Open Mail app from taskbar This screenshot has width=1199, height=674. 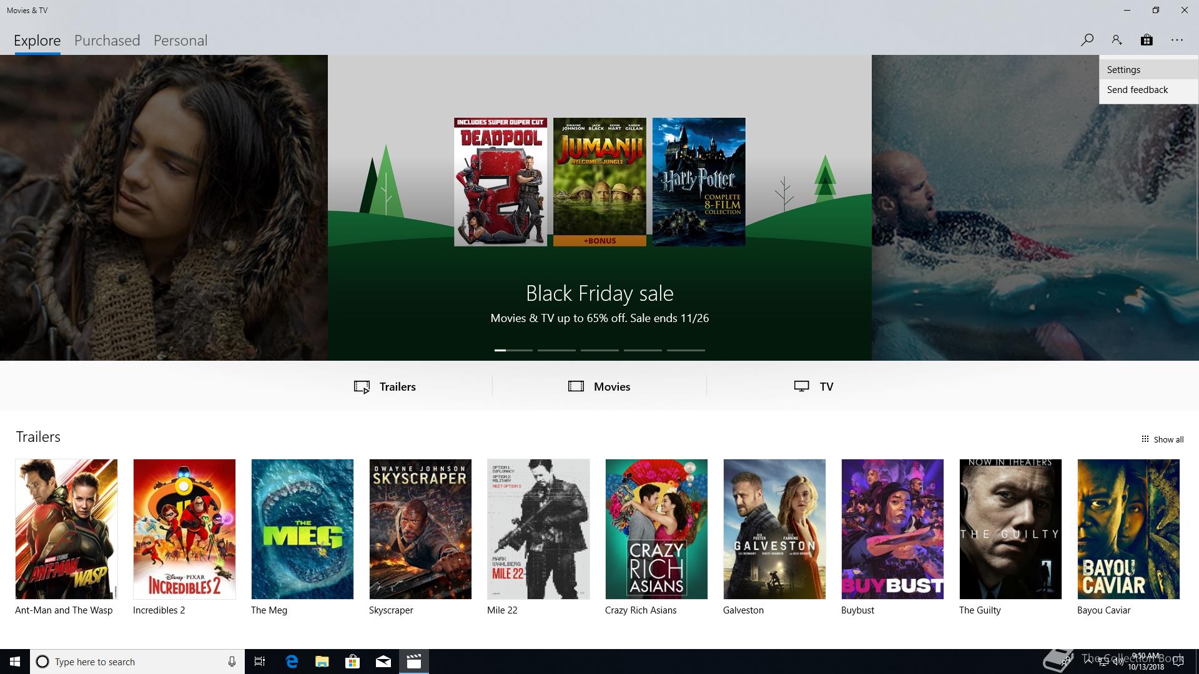(383, 662)
